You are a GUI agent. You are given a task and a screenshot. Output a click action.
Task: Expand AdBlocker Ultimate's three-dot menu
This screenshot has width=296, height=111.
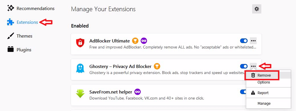click(253, 41)
